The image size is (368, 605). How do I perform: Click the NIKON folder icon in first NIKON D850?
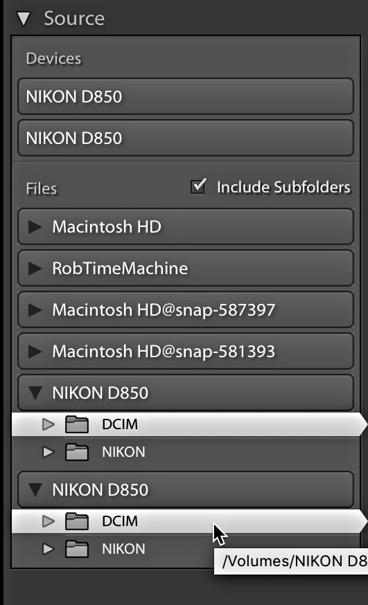point(77,452)
